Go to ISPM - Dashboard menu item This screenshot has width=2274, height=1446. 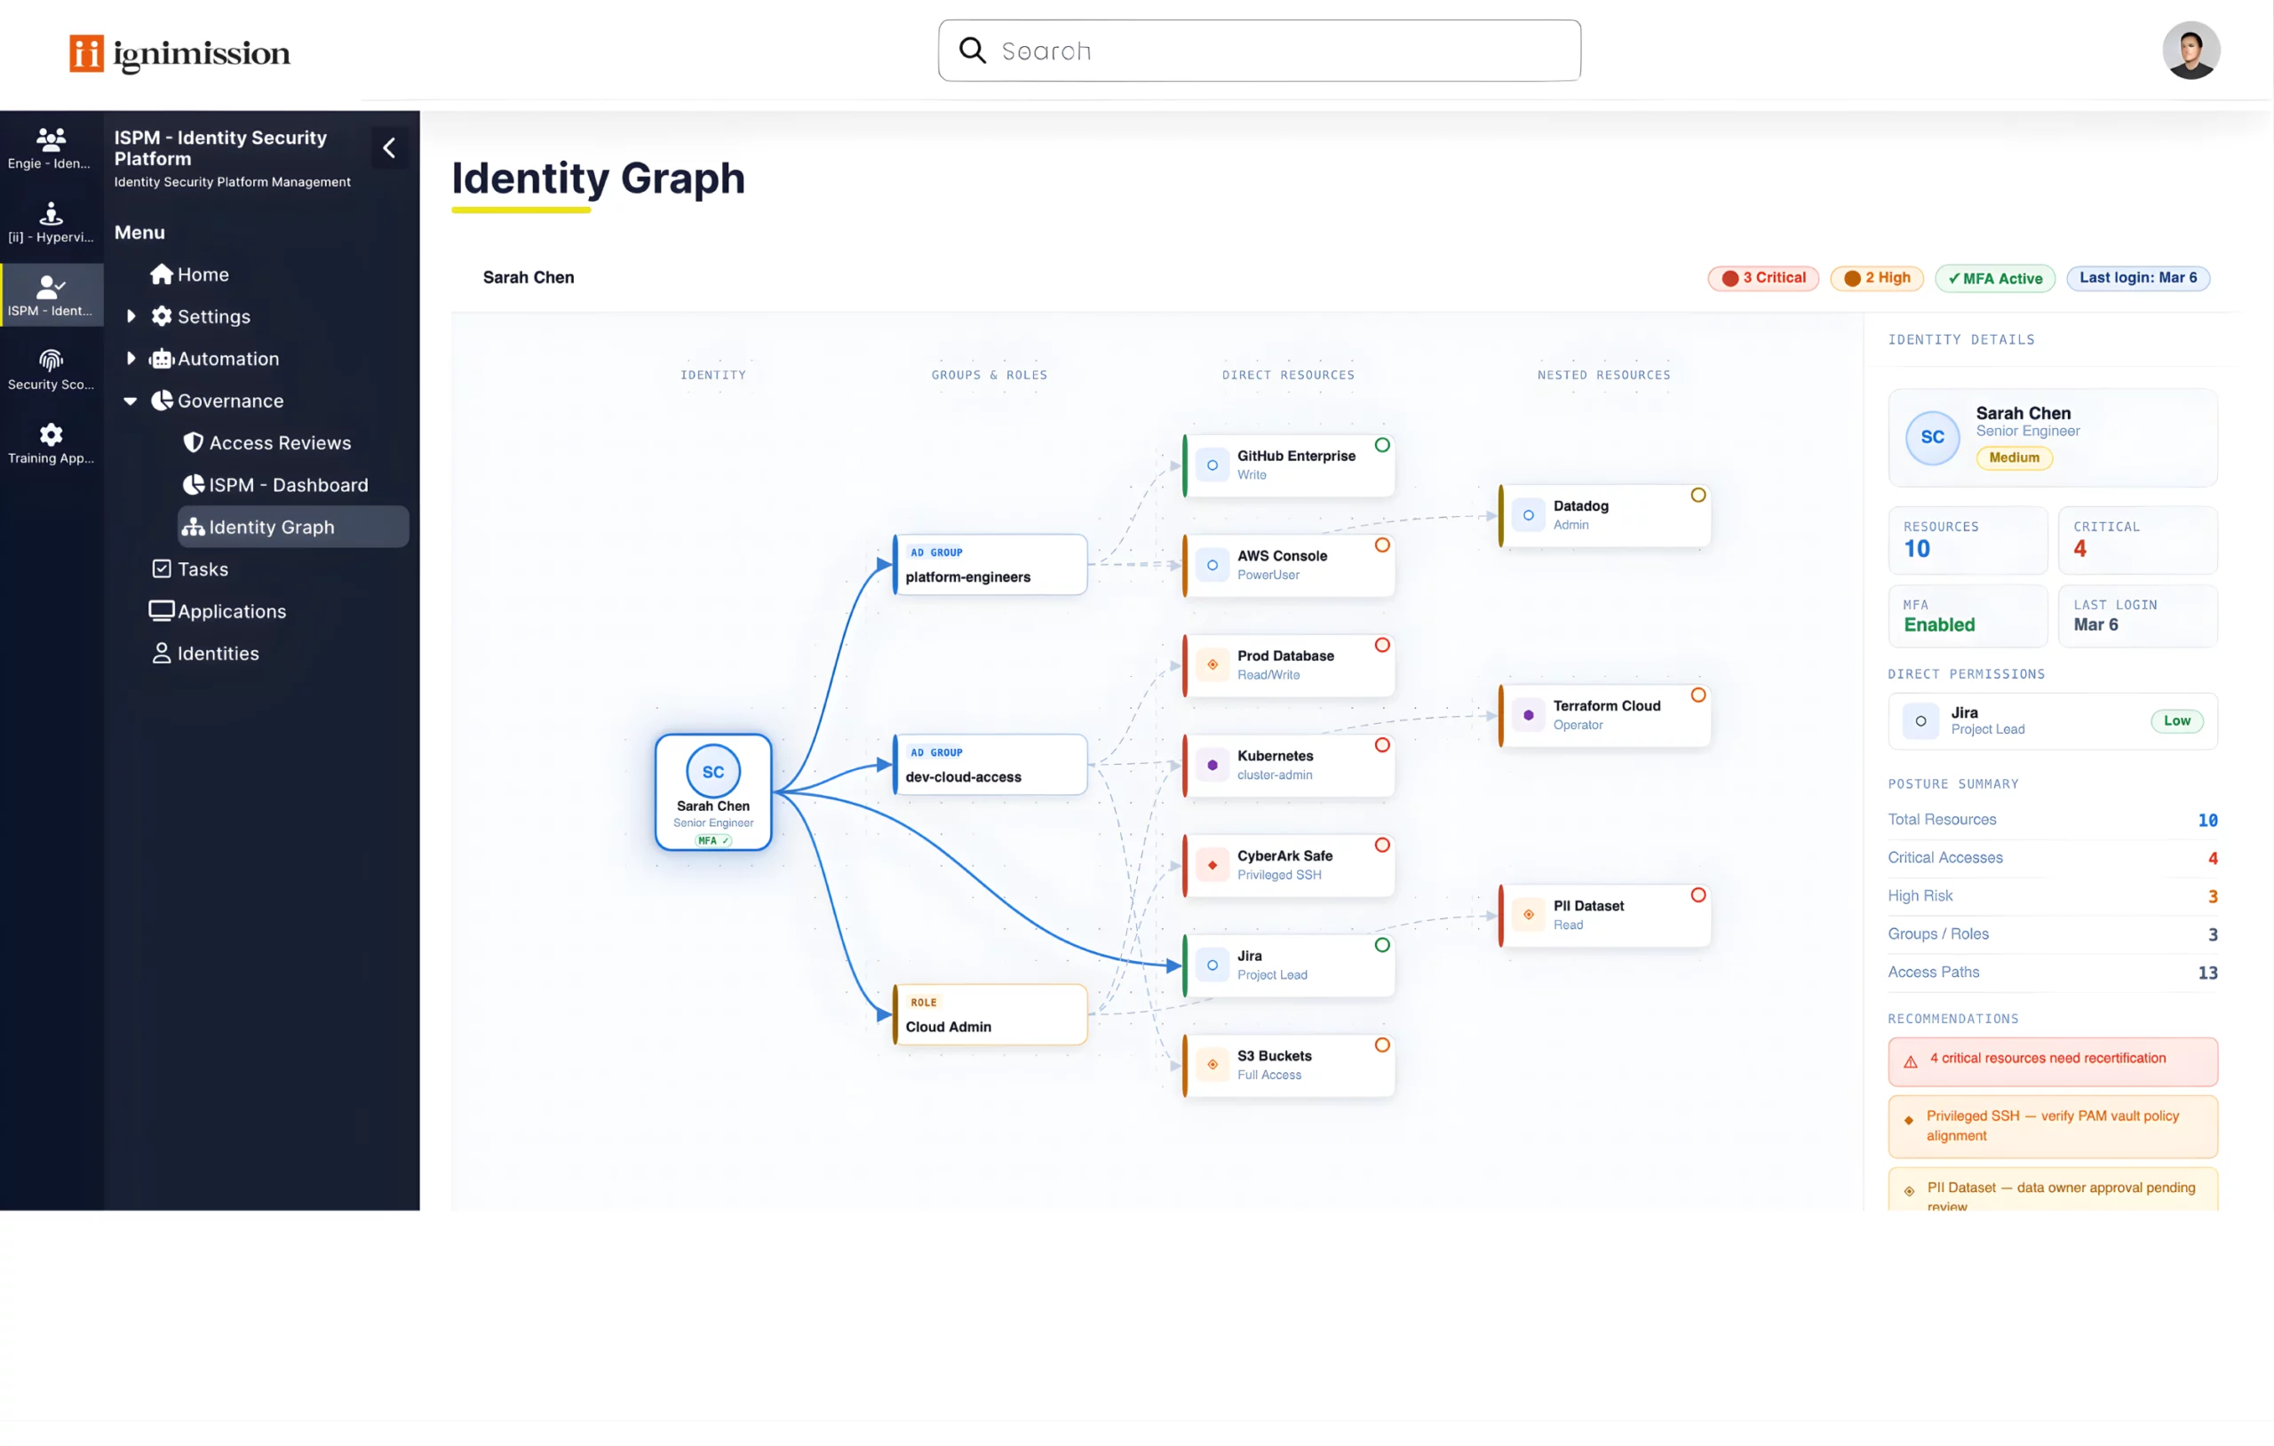pos(288,486)
